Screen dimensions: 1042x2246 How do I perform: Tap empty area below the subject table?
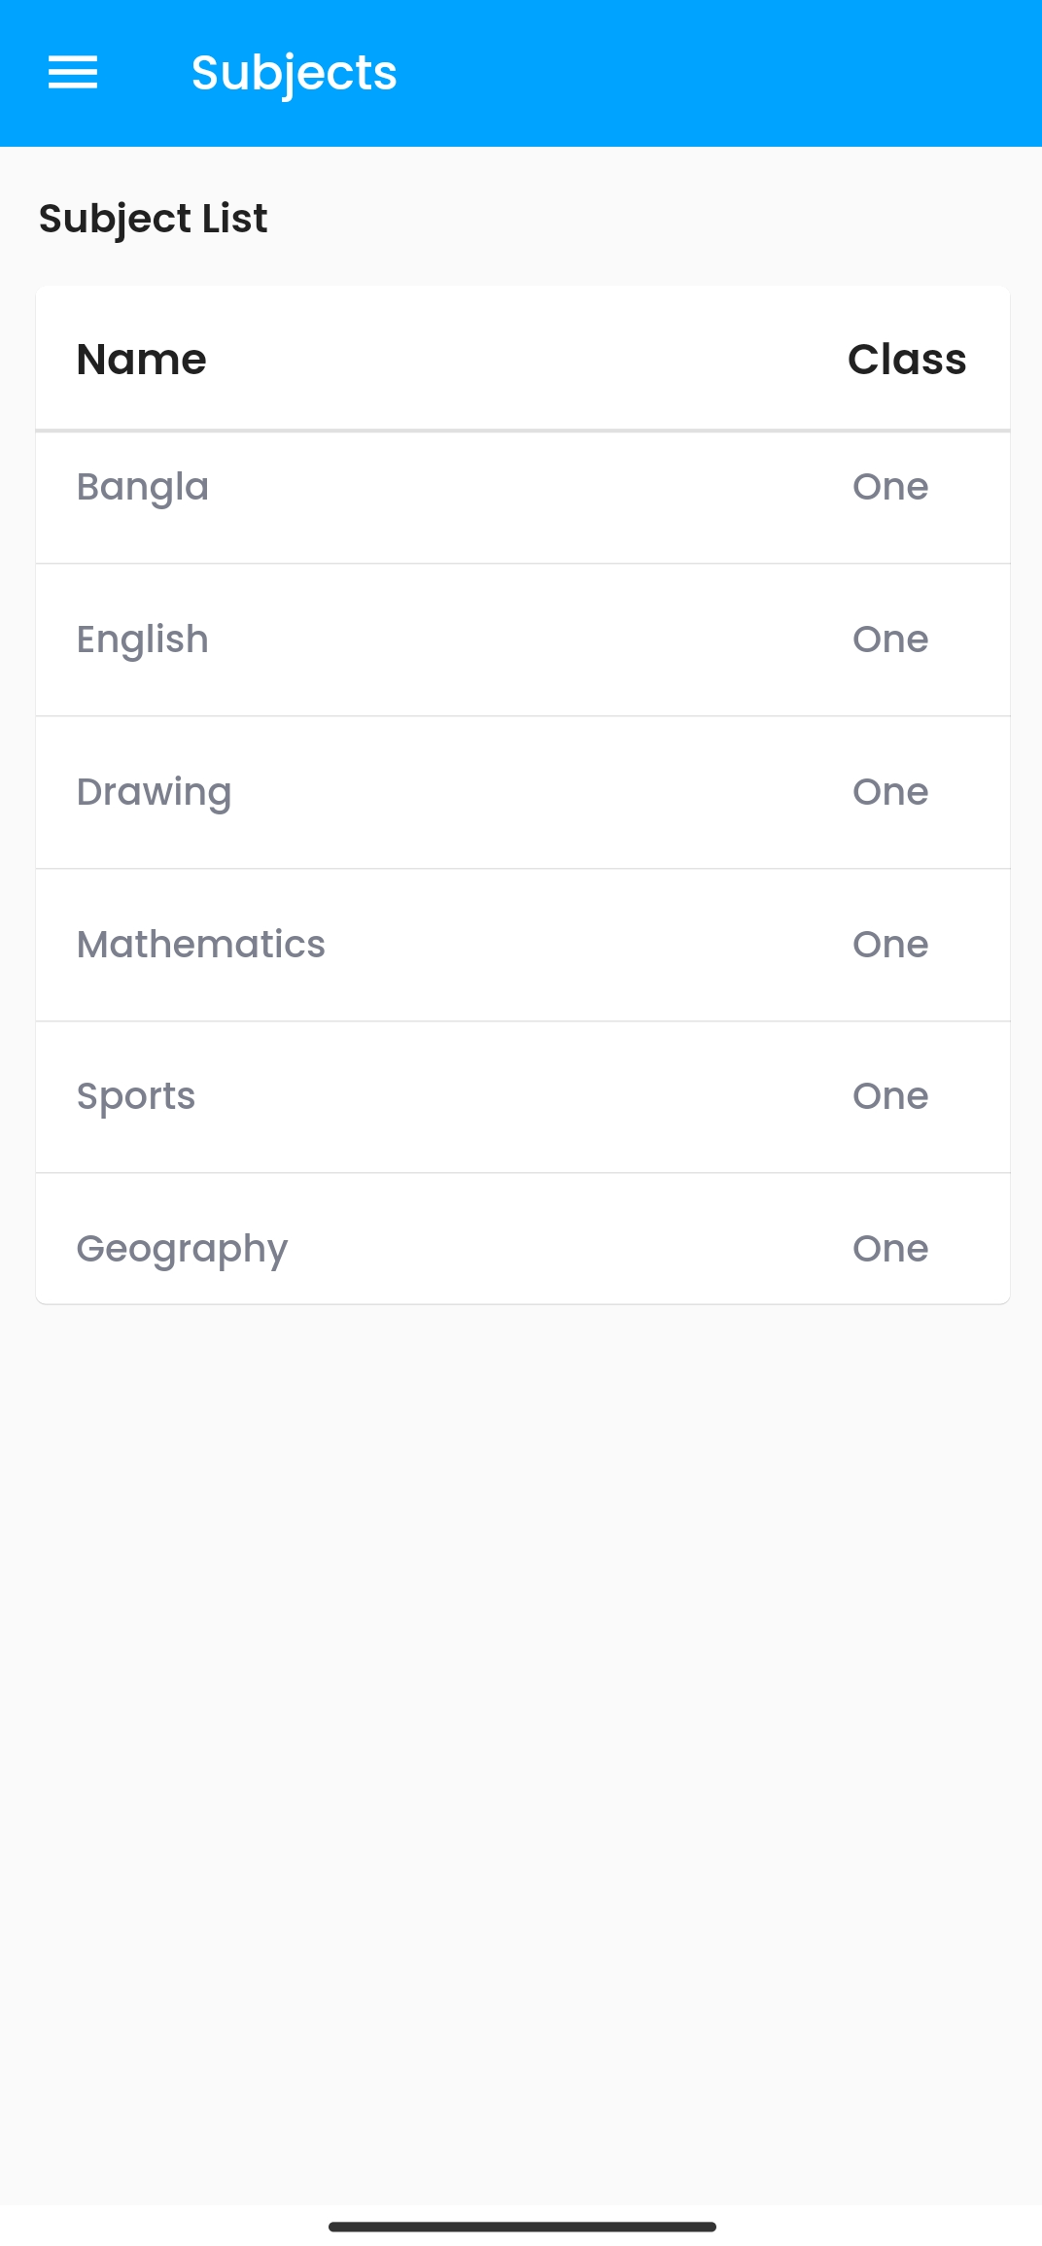[521, 1701]
